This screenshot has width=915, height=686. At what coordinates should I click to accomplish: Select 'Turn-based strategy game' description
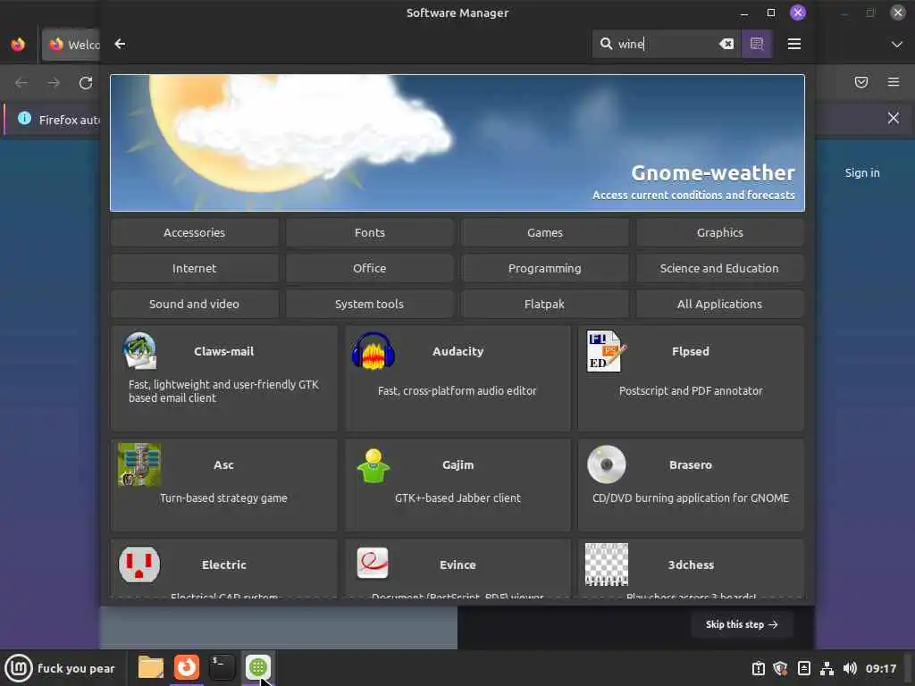(223, 498)
